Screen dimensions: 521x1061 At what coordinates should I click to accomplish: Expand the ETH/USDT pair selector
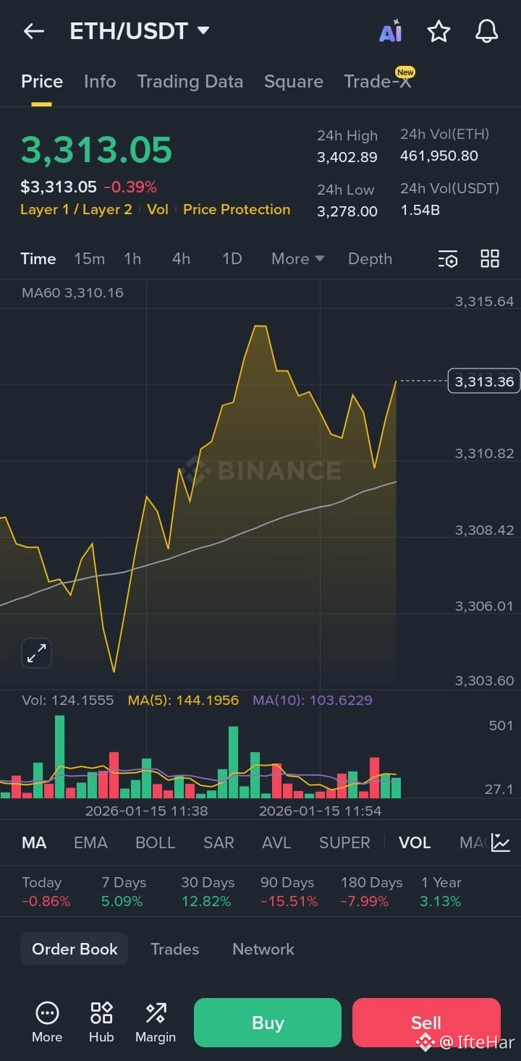click(140, 31)
